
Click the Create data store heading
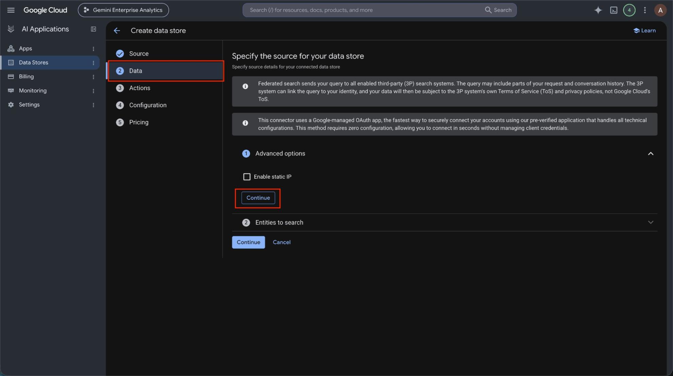pos(158,31)
